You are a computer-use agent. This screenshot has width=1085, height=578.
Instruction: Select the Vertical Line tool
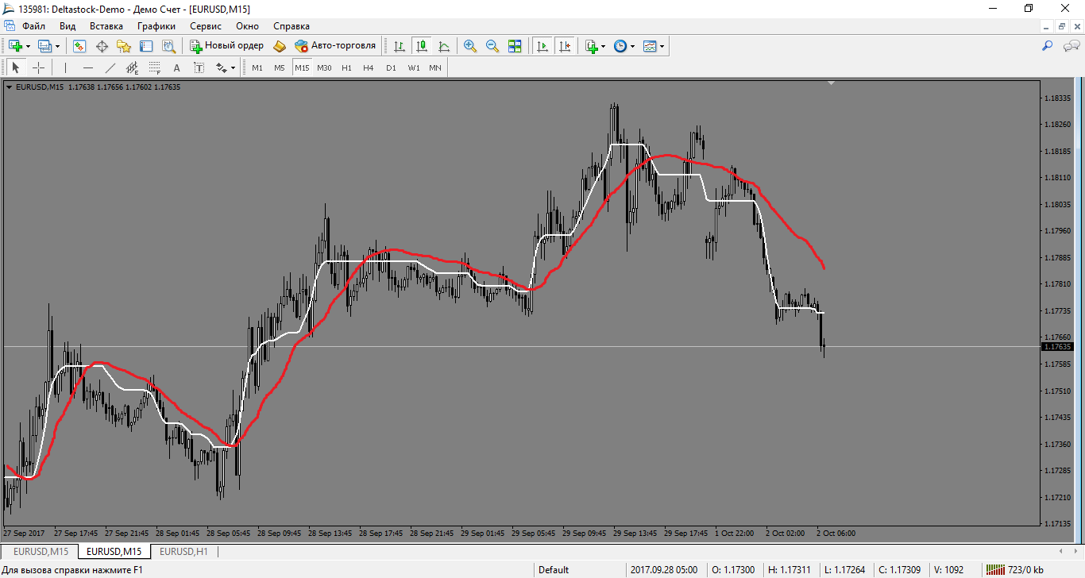pos(66,67)
